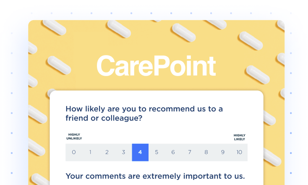The image size is (308, 185).
Task: Click the recommend-us question text
Action: click(144, 114)
